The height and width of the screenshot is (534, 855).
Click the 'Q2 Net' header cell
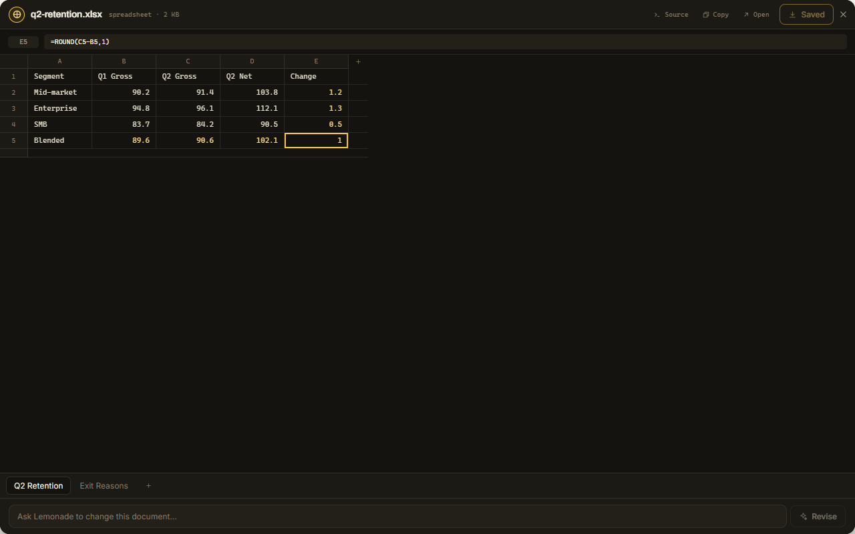click(x=252, y=76)
